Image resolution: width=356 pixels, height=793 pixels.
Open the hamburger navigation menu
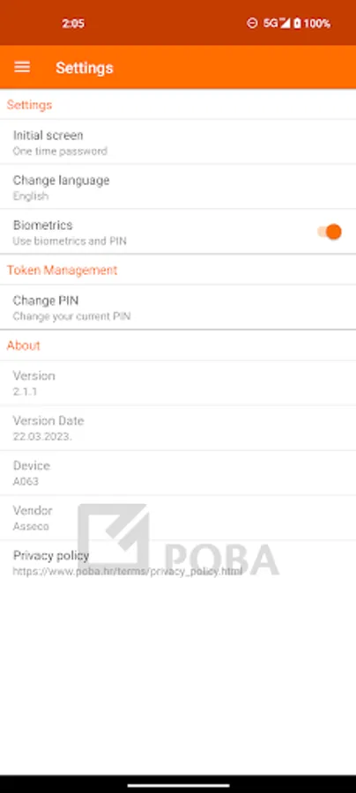point(22,67)
